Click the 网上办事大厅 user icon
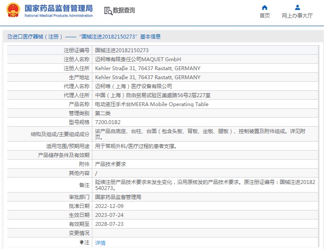 (297, 8)
